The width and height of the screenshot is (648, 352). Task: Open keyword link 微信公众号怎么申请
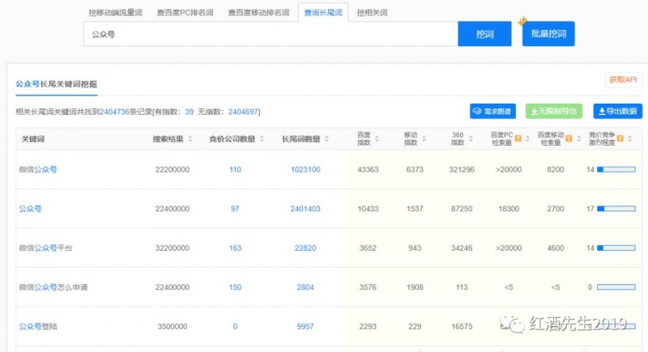tap(53, 287)
